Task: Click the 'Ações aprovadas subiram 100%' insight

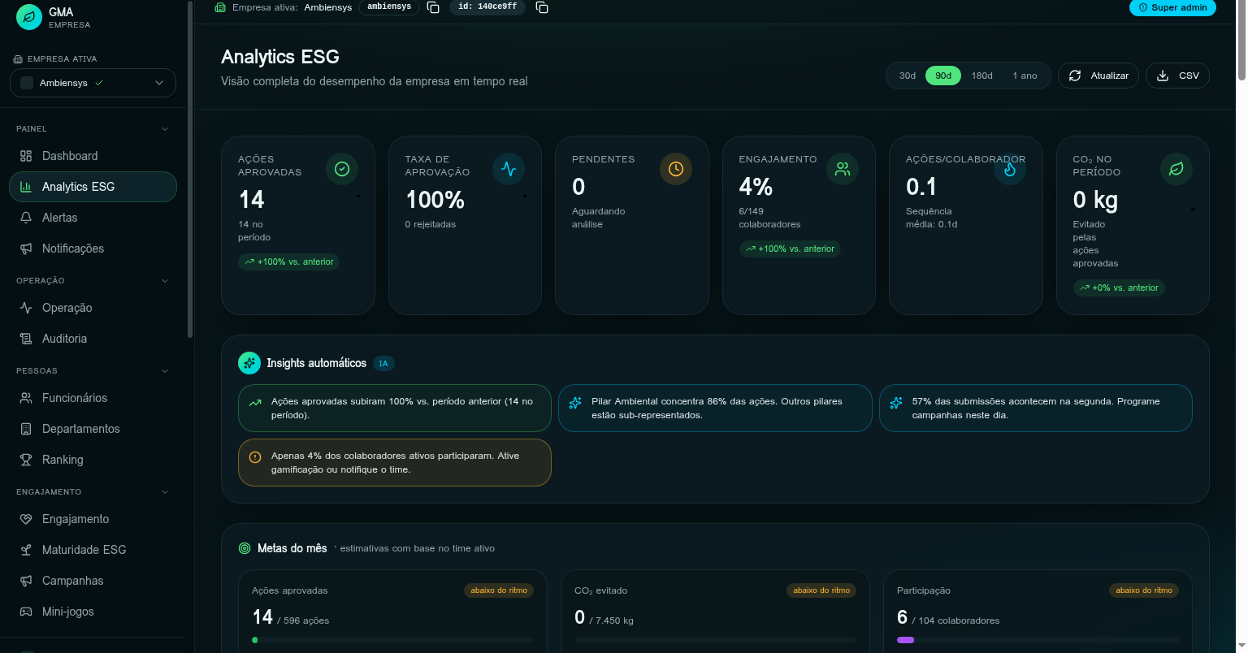Action: [x=395, y=408]
